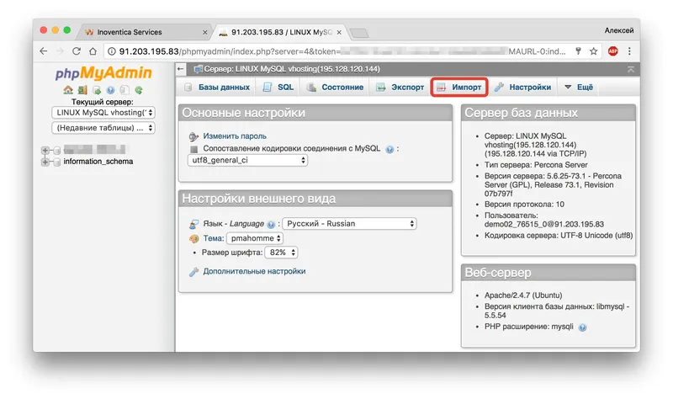Open the current server dropdown

point(103,113)
